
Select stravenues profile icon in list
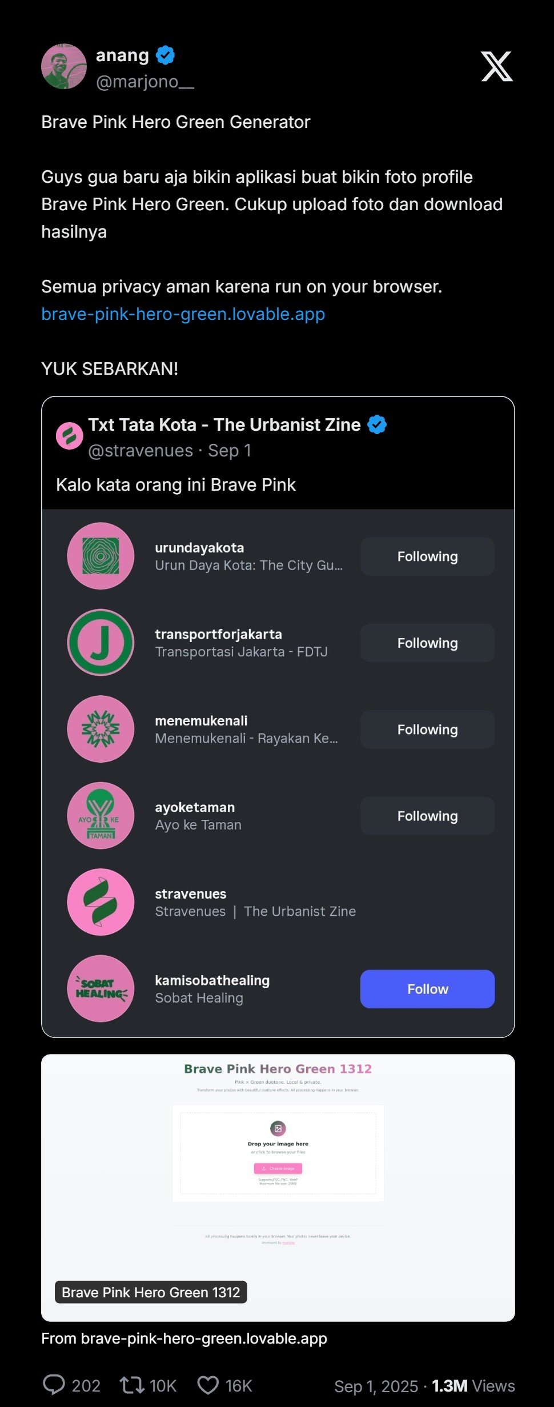(101, 902)
